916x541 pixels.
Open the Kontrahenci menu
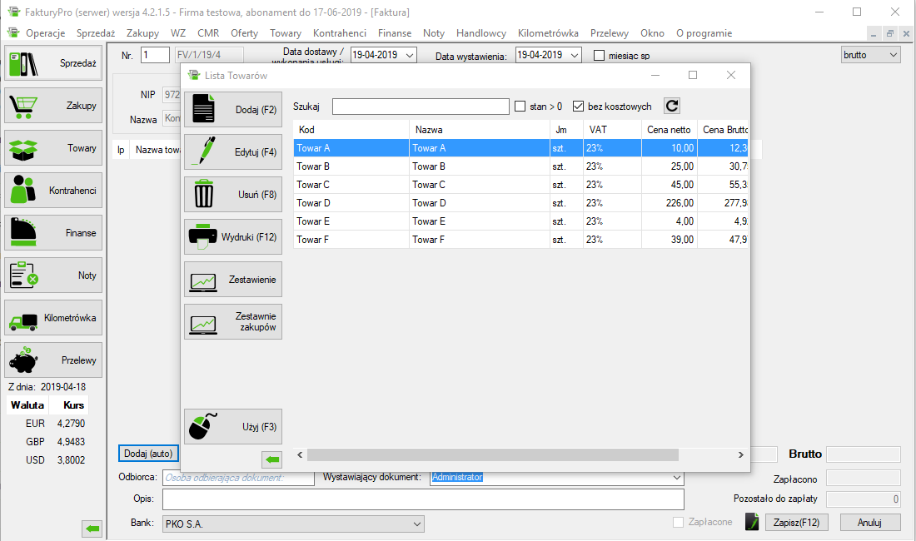(340, 33)
